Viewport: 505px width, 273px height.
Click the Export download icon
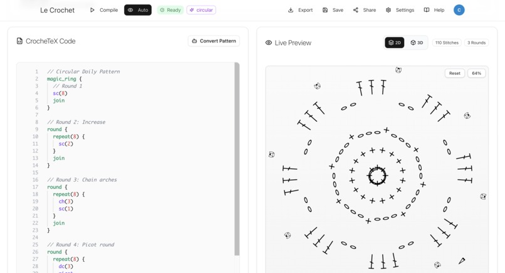tap(291, 10)
